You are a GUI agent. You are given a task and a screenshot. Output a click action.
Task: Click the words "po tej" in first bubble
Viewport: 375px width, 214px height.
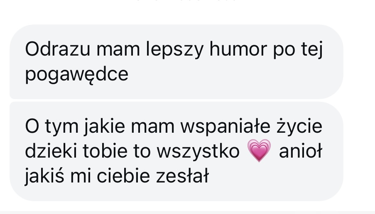click(x=298, y=50)
